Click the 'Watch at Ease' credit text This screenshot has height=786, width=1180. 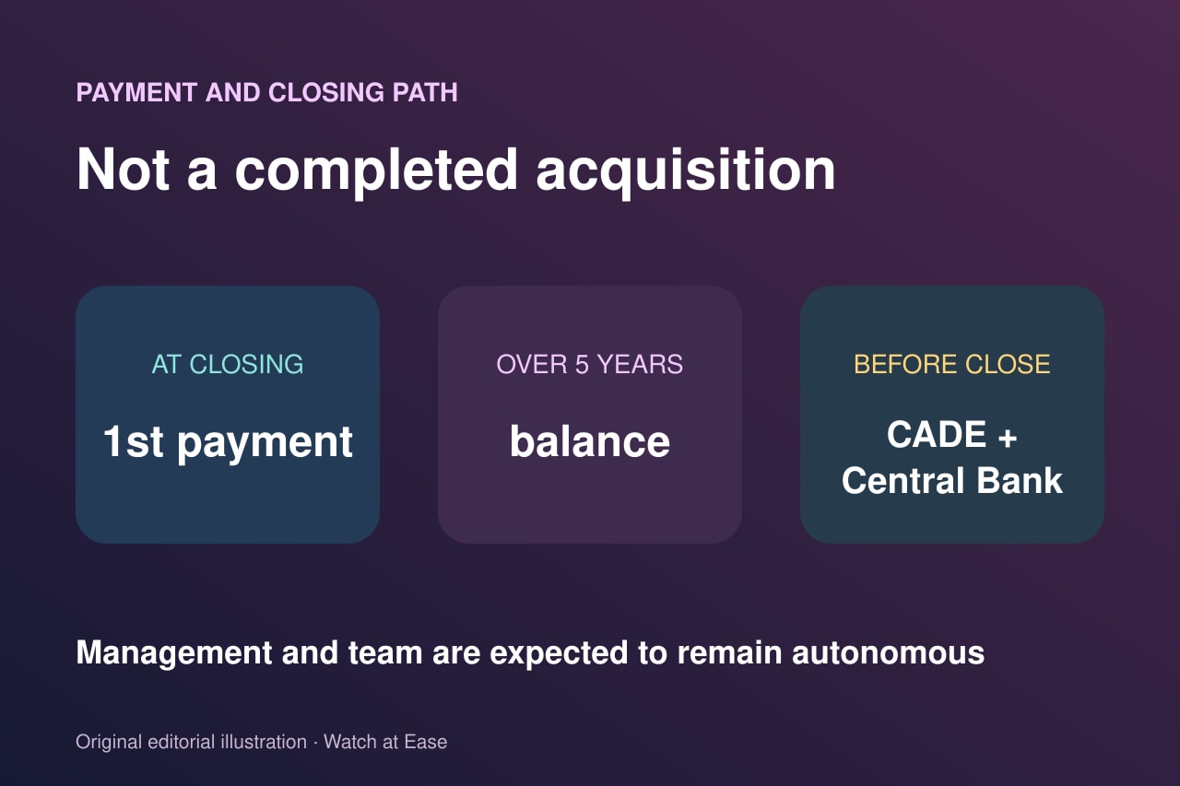point(385,742)
